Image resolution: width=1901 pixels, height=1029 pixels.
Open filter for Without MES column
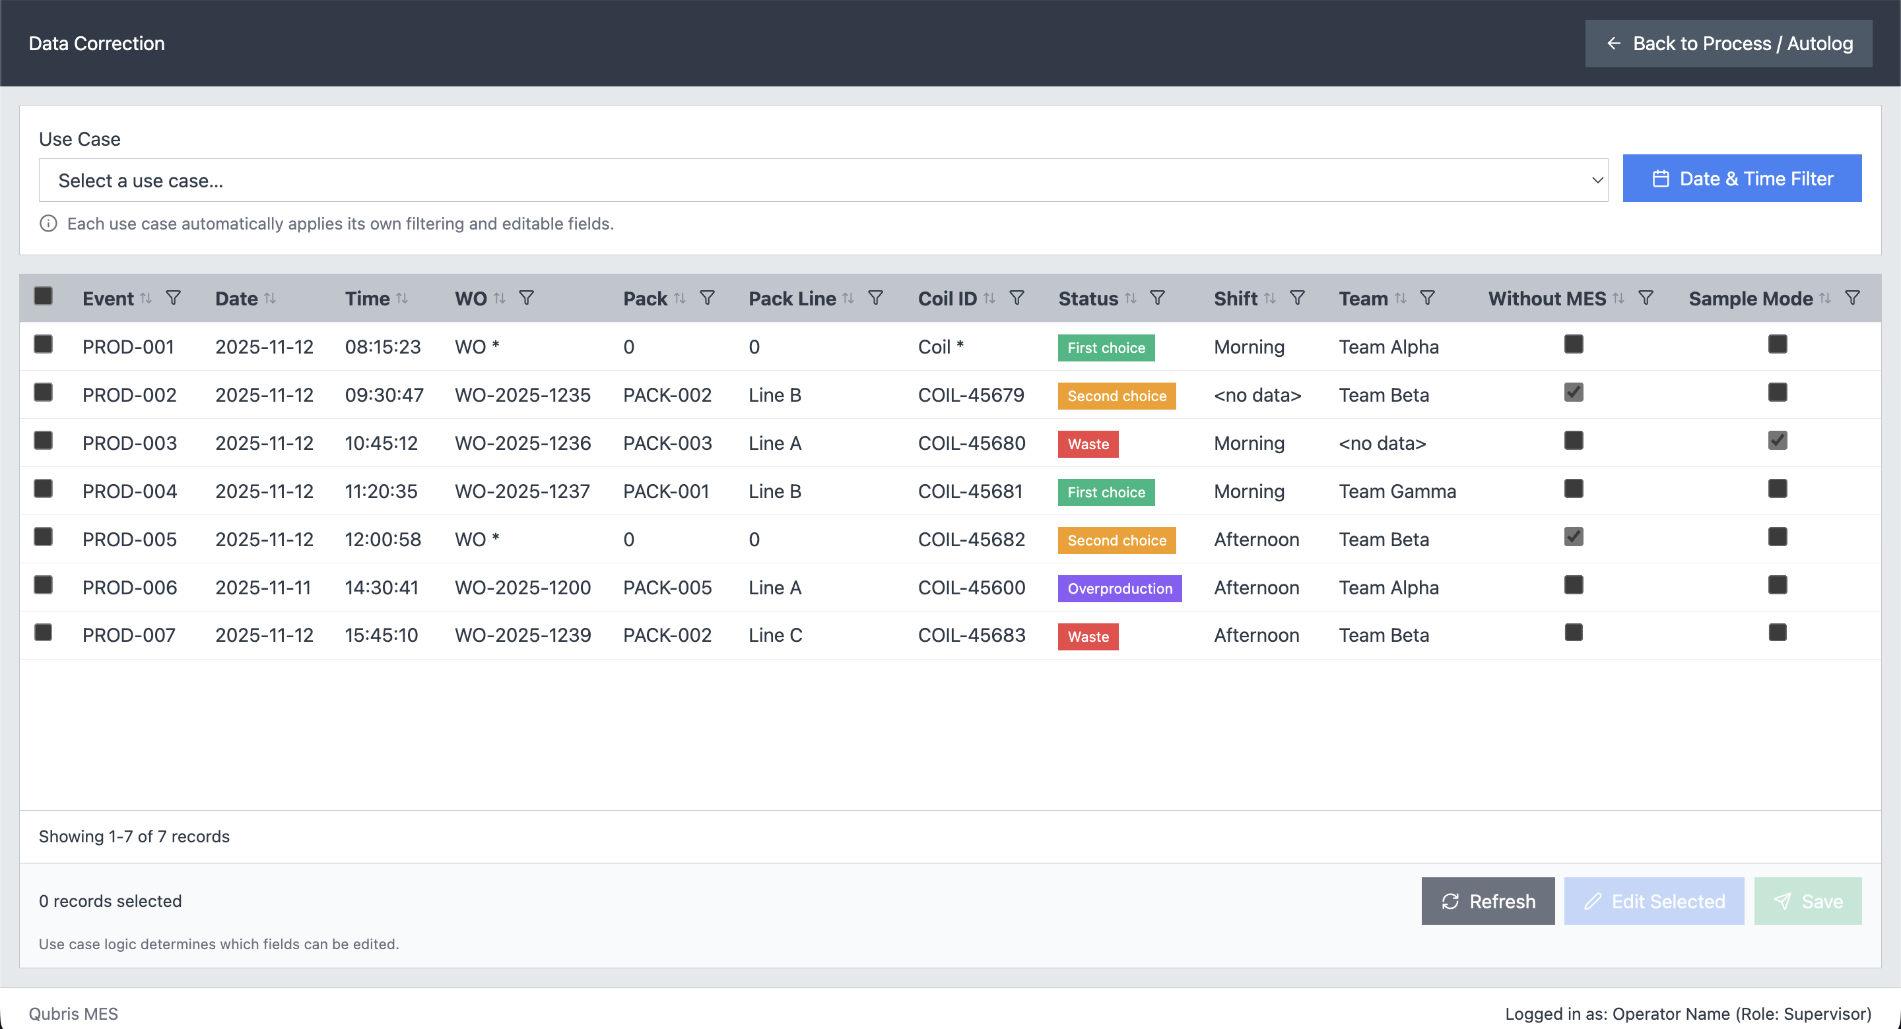click(x=1646, y=298)
